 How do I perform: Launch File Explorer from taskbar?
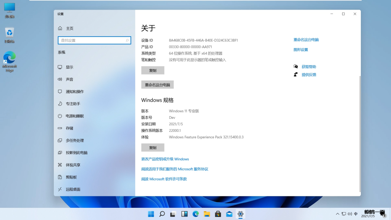click(207, 214)
